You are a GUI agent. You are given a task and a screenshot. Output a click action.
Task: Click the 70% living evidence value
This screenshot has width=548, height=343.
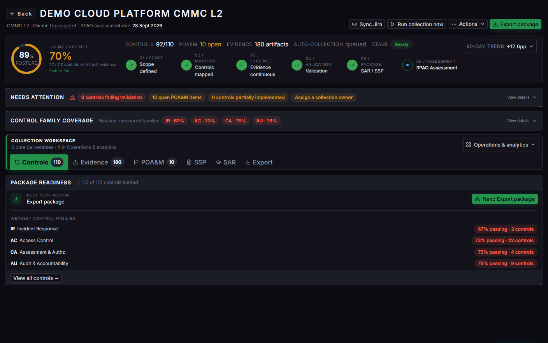click(60, 56)
